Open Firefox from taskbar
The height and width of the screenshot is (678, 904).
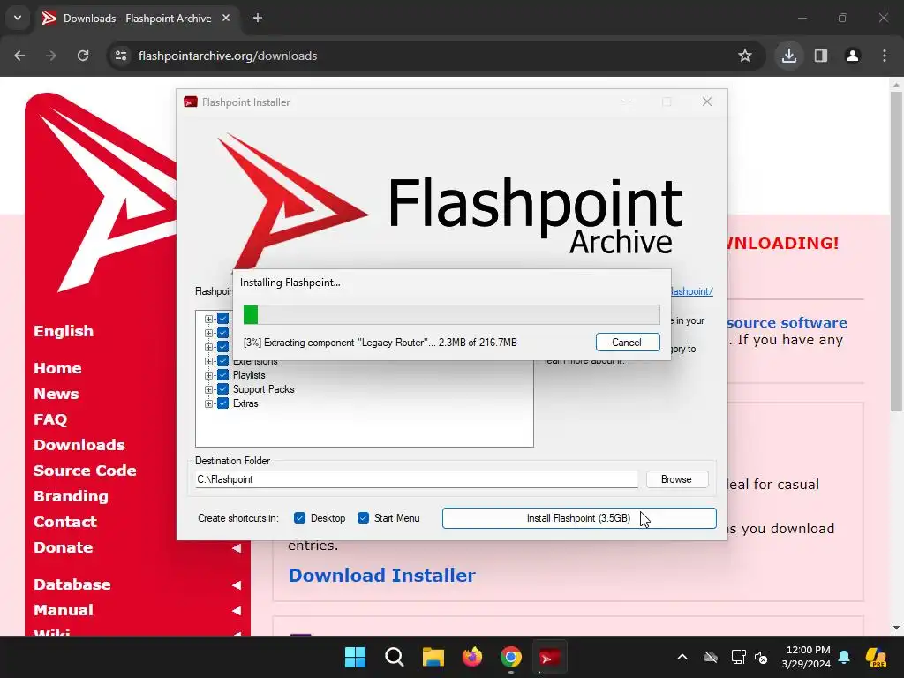tap(472, 657)
